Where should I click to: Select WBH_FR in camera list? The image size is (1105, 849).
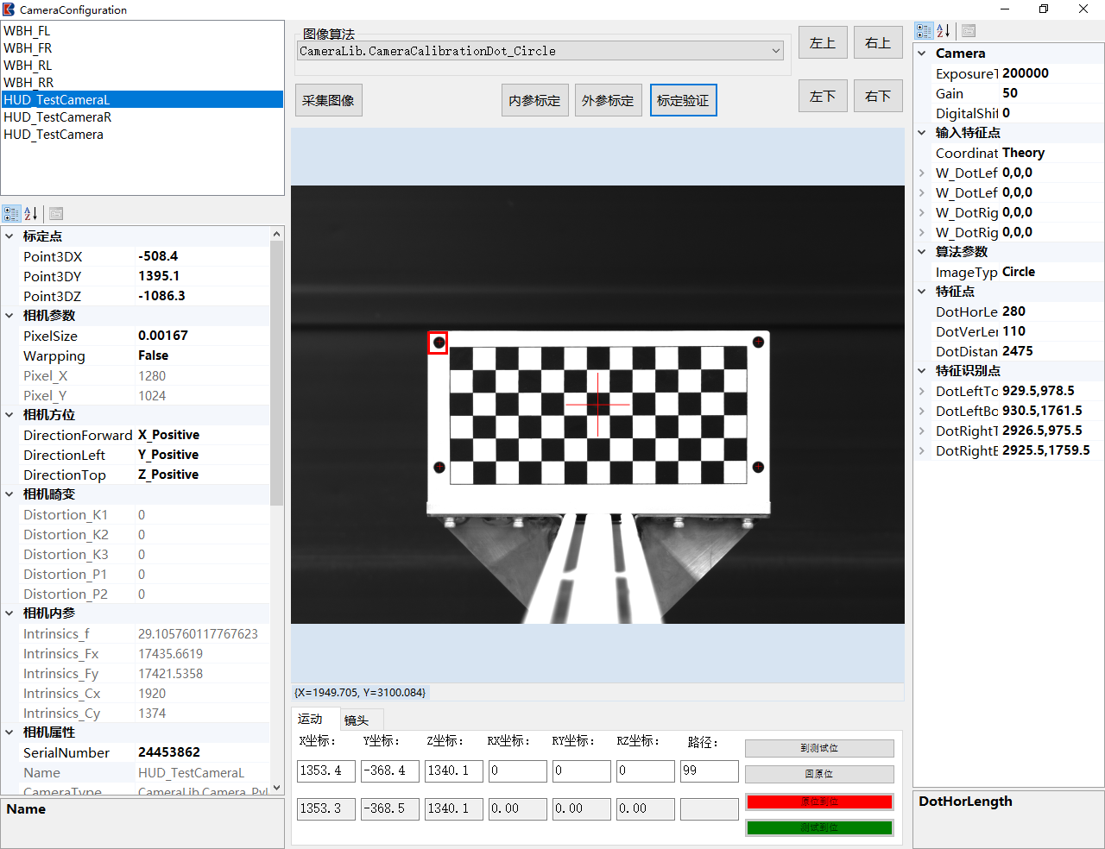point(142,47)
